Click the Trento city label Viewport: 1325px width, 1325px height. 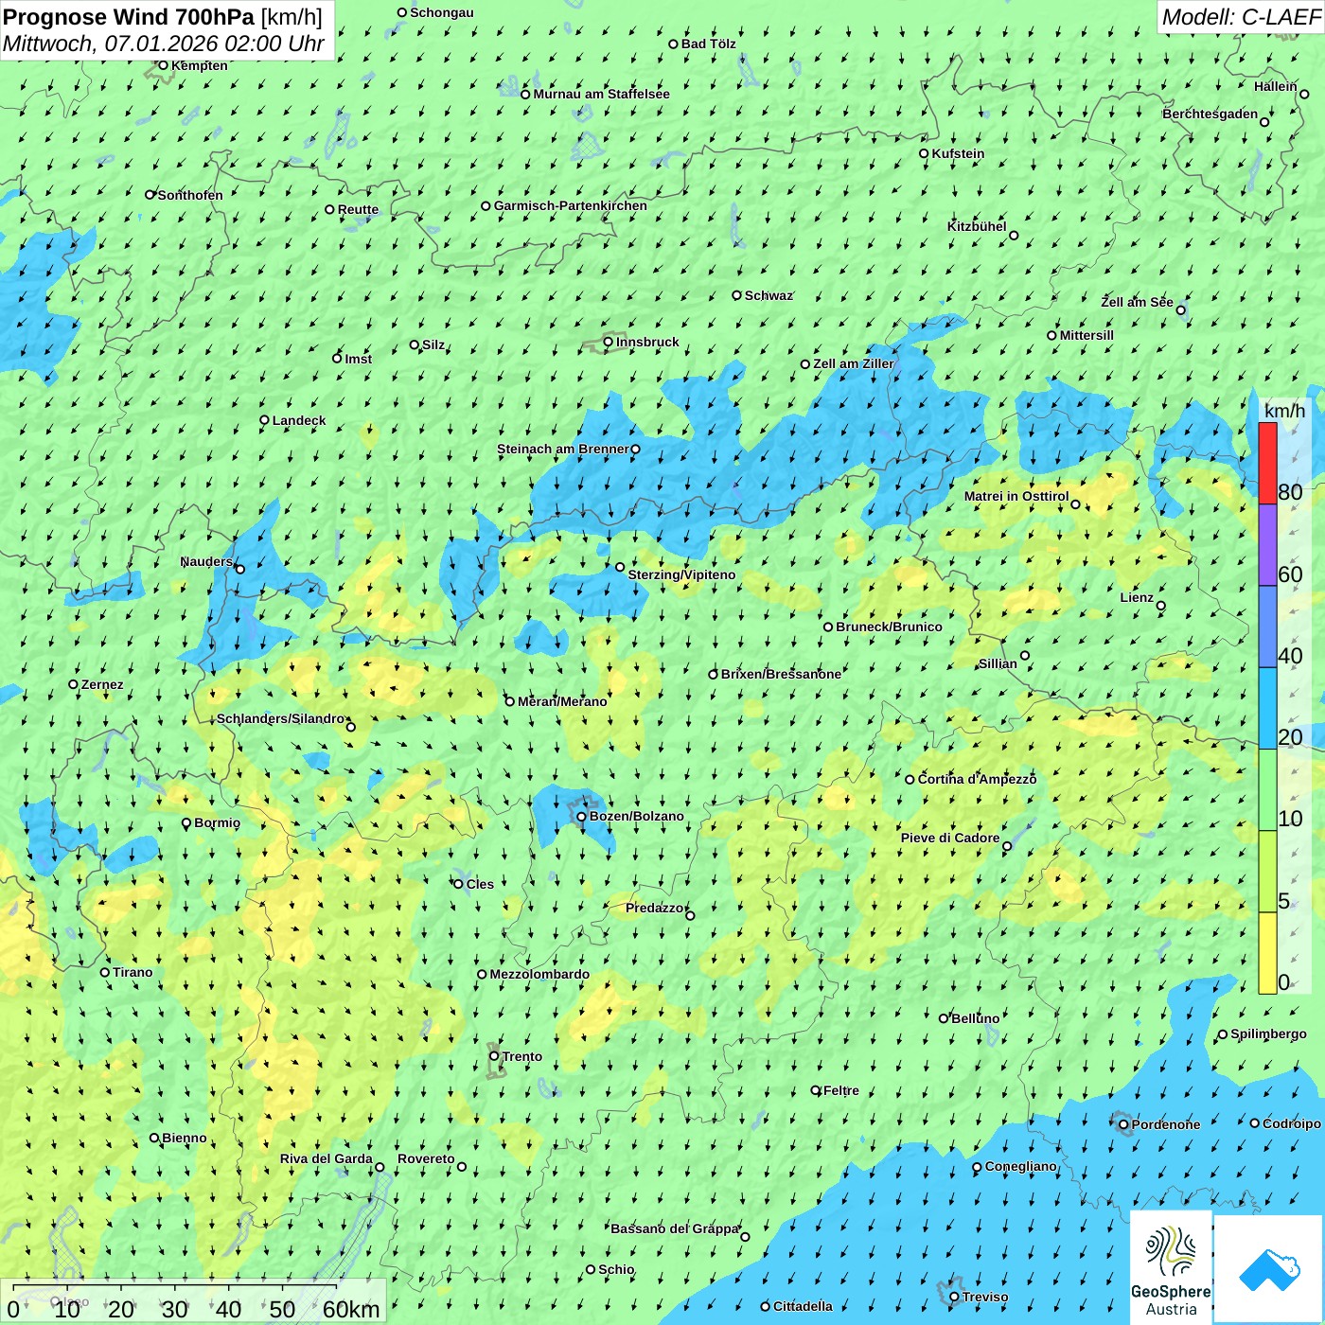[522, 1056]
